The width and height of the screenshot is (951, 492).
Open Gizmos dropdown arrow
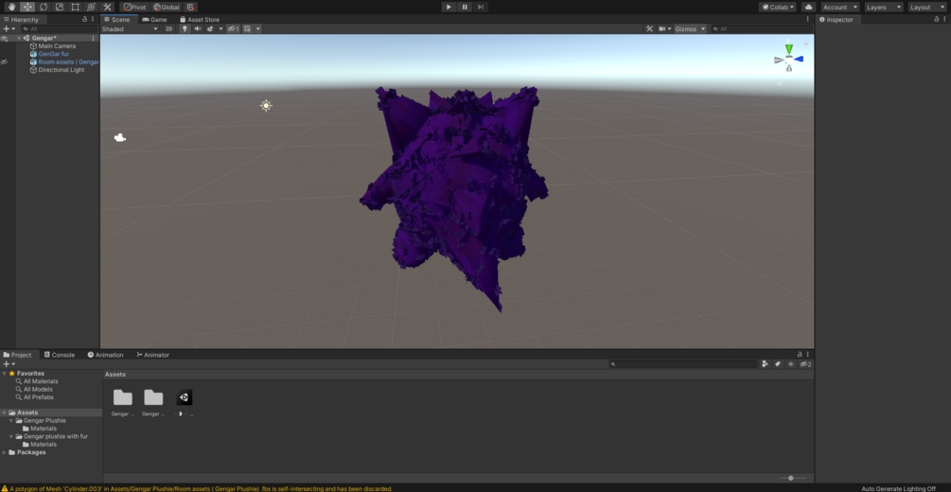point(703,28)
